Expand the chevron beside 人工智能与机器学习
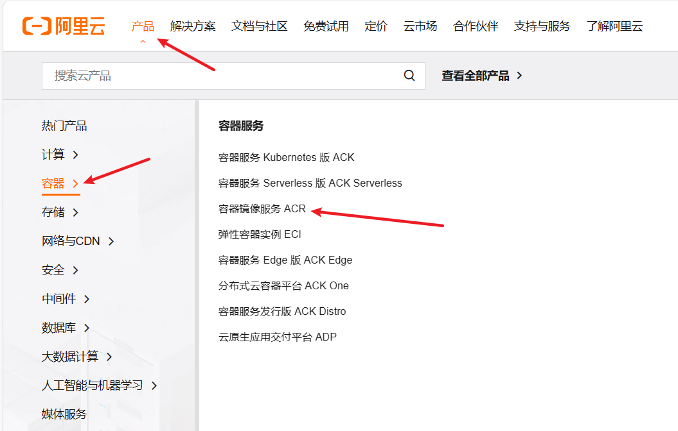 pyautogui.click(x=154, y=385)
